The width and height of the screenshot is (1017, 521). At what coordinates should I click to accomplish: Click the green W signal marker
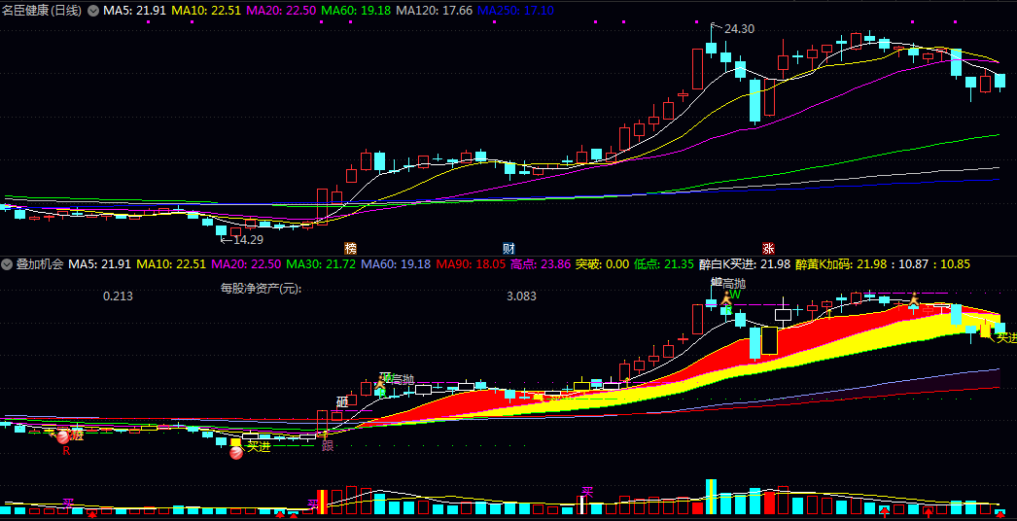tap(735, 295)
